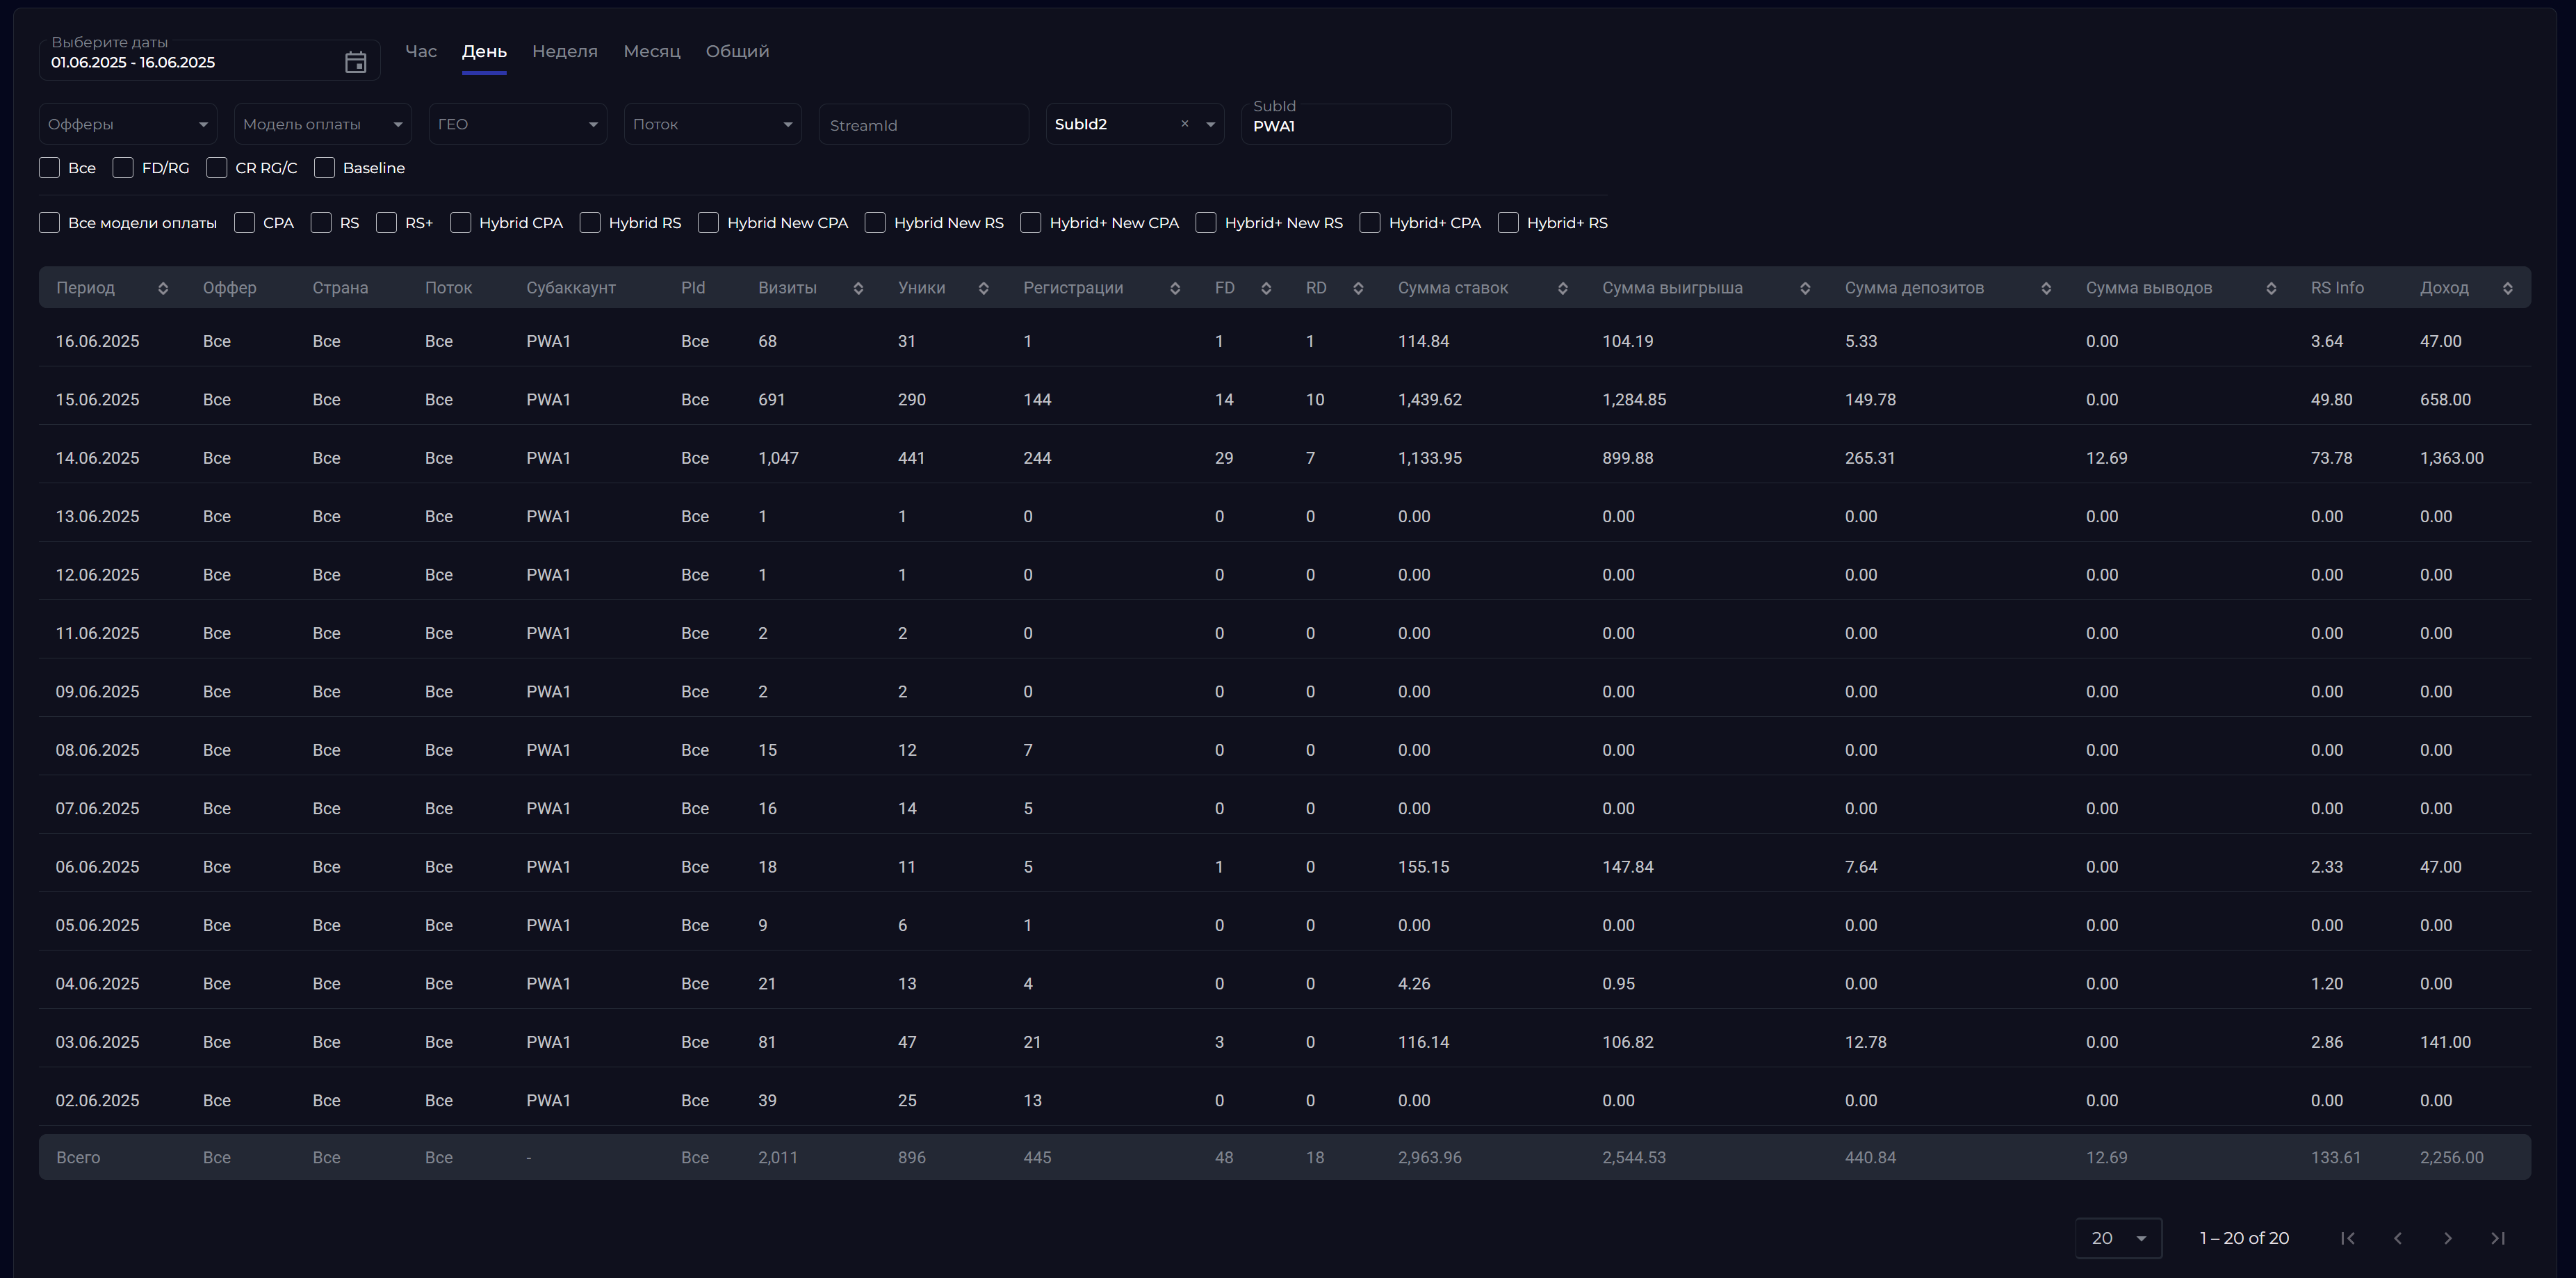Sort by Сумма выигрыша column arrows

(x=1805, y=289)
